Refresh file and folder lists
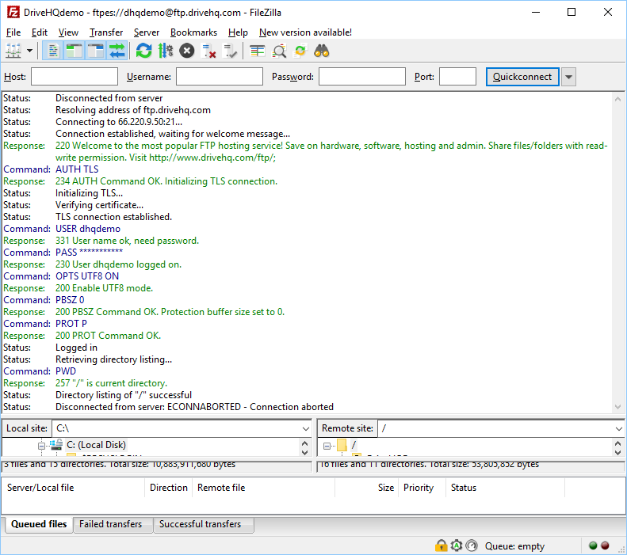The height and width of the screenshot is (555, 627). click(x=144, y=51)
